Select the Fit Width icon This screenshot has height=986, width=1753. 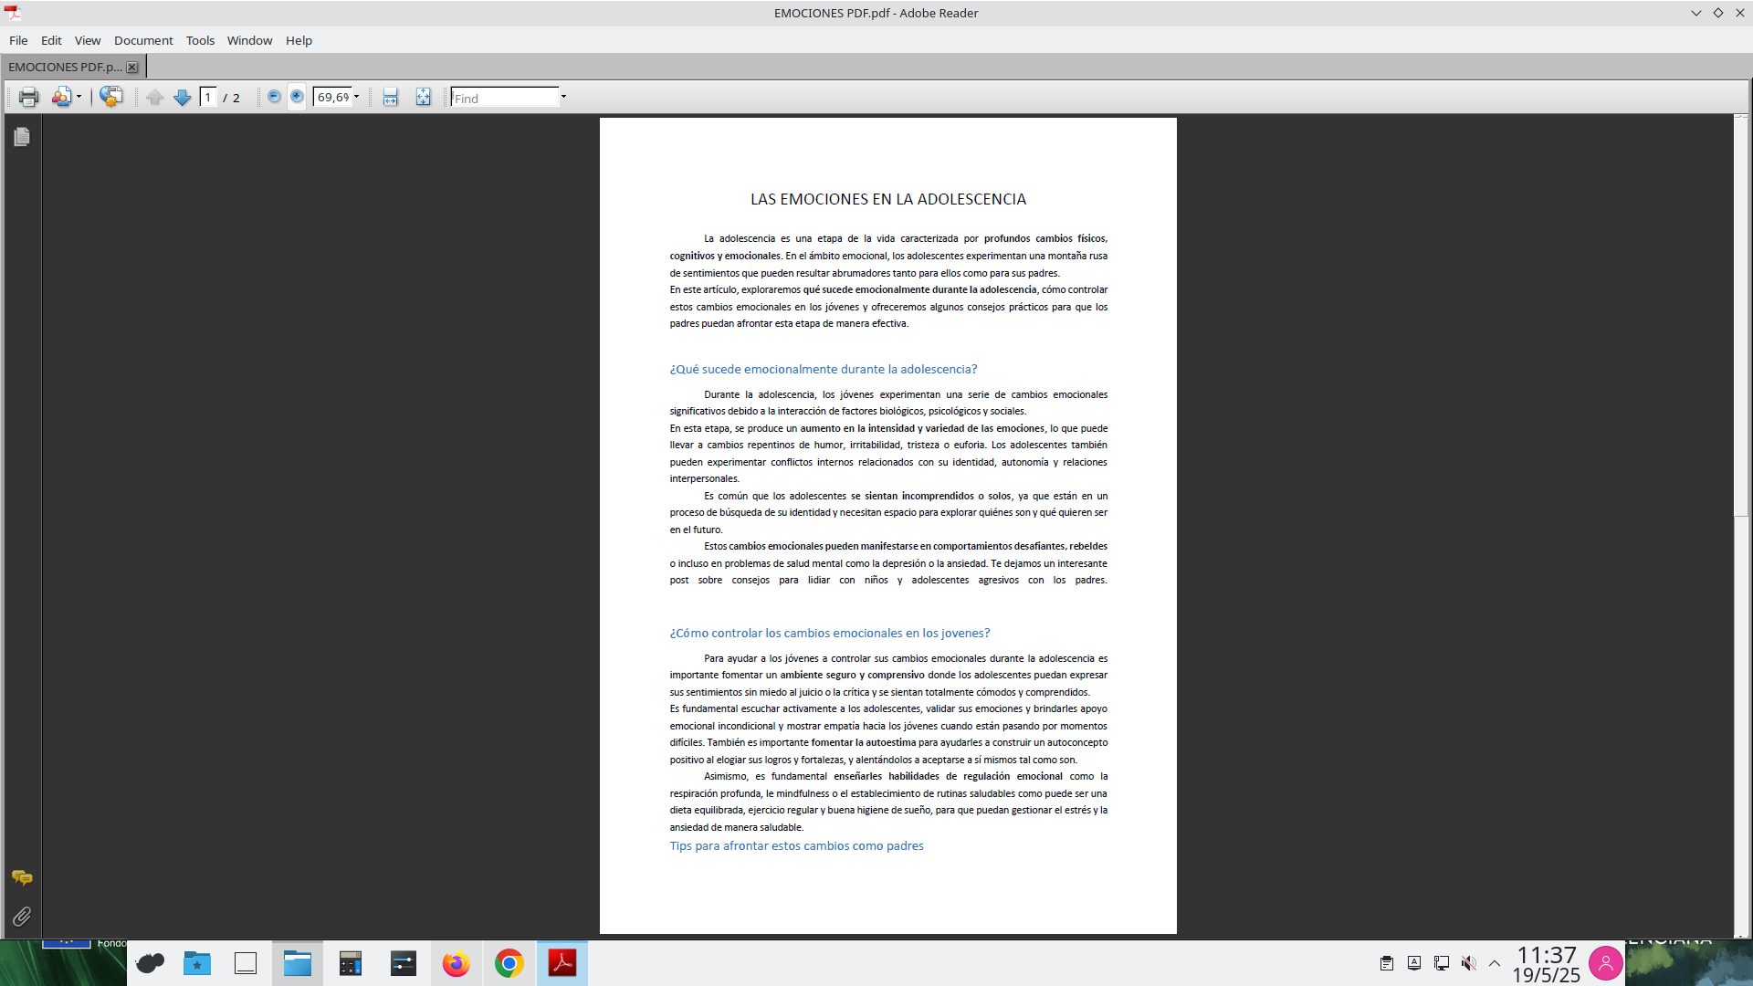(x=391, y=97)
